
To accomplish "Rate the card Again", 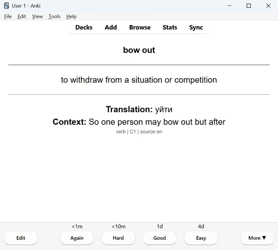I will tap(77, 238).
